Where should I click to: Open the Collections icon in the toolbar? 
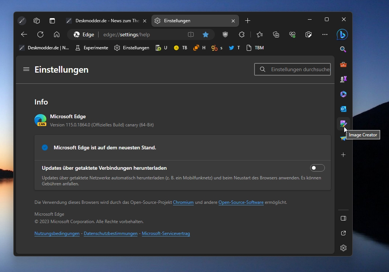(276, 34)
